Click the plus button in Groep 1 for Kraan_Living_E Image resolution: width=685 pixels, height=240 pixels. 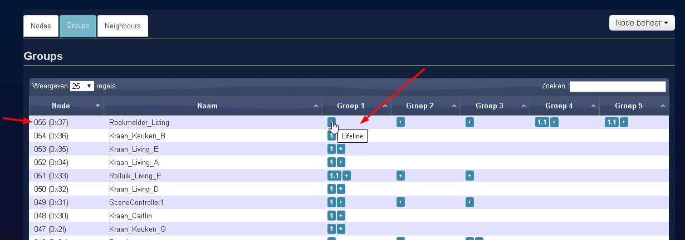pyautogui.click(x=341, y=149)
